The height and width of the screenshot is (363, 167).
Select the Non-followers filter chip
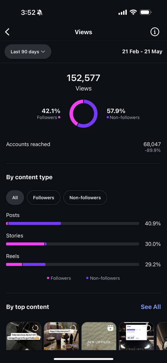(85, 197)
